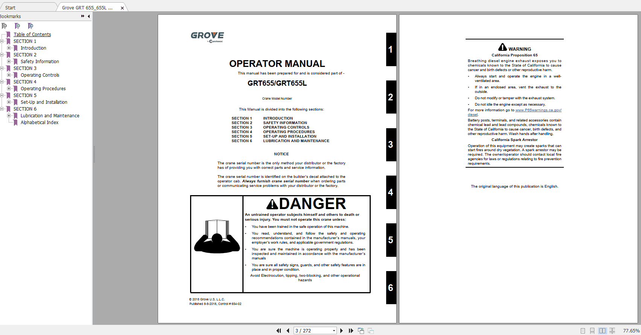Open the Alphabetical Index bookmark
Screen dimensions: 641x335
(40, 123)
